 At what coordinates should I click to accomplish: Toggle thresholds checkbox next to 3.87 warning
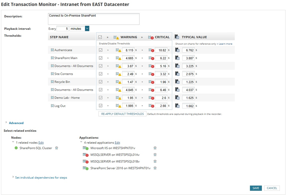click(100, 66)
